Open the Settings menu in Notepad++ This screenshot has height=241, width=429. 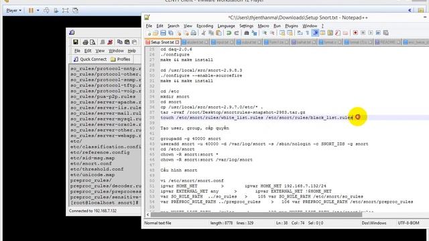pyautogui.click(x=246, y=25)
